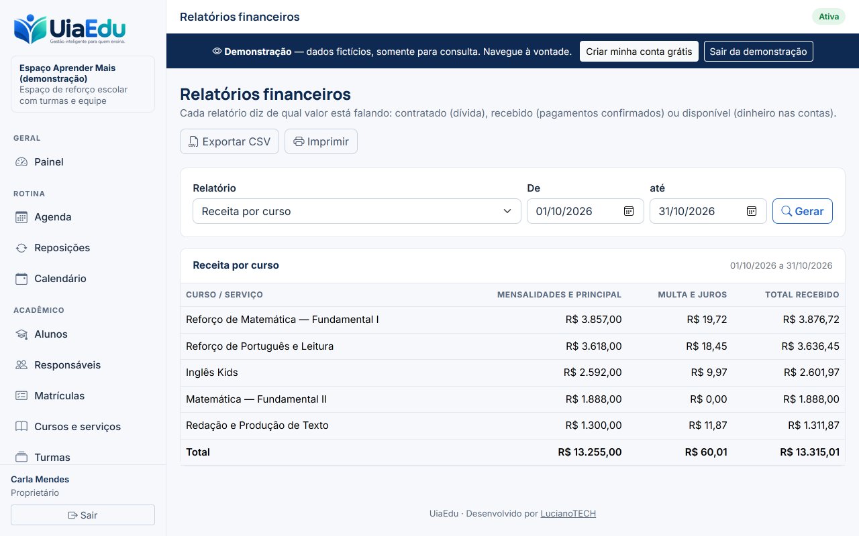Click the Inglês Kids course name

(212, 373)
